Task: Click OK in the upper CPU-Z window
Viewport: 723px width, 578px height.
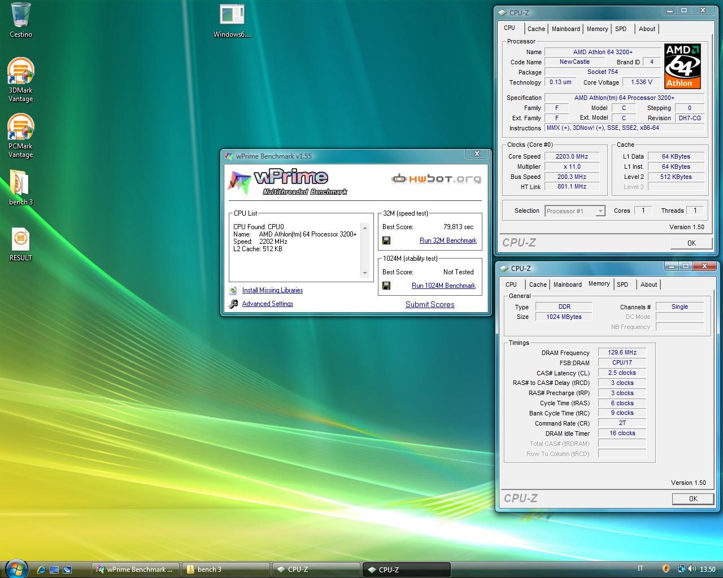Action: coord(691,243)
